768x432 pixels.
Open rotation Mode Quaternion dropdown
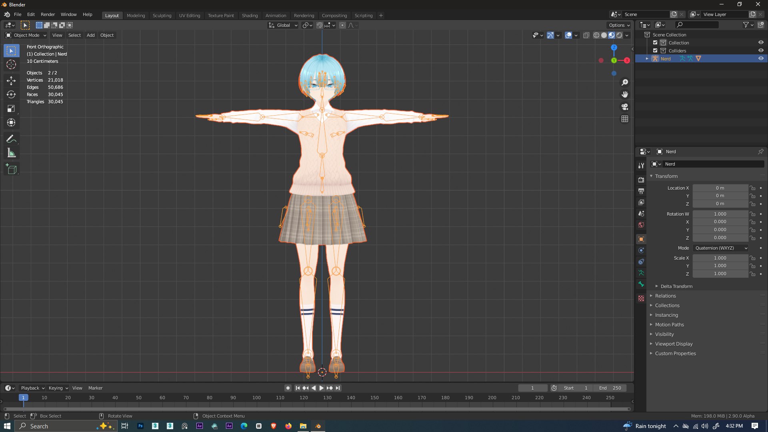point(721,248)
